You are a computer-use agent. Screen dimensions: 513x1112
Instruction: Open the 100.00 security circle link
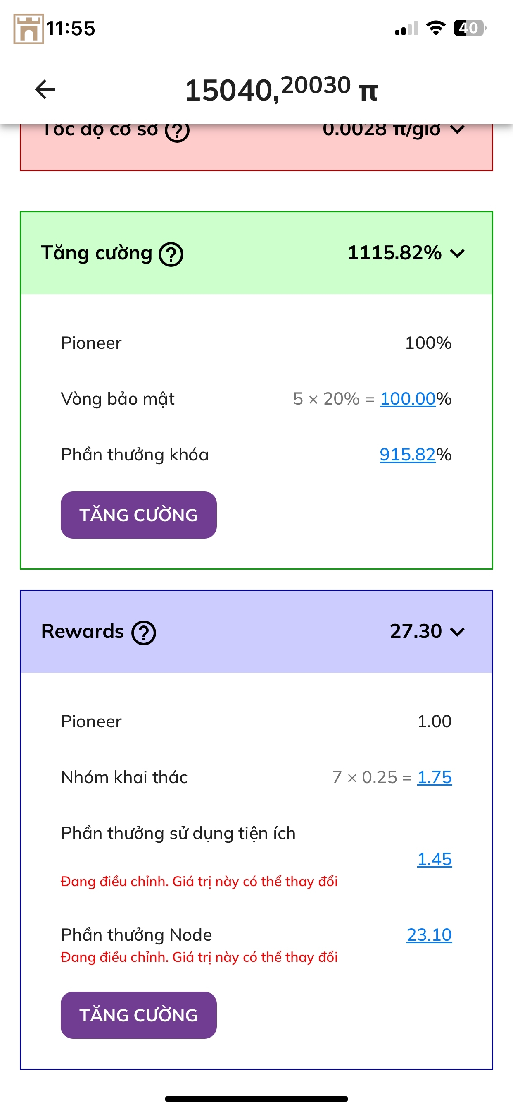pos(407,399)
